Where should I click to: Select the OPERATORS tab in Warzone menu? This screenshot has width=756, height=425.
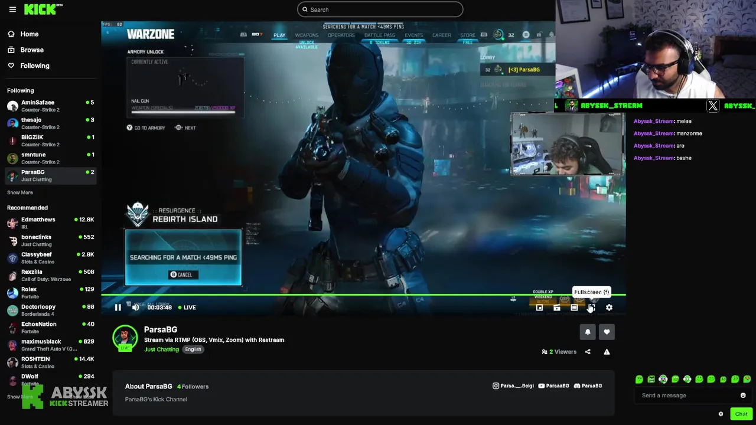pyautogui.click(x=341, y=35)
